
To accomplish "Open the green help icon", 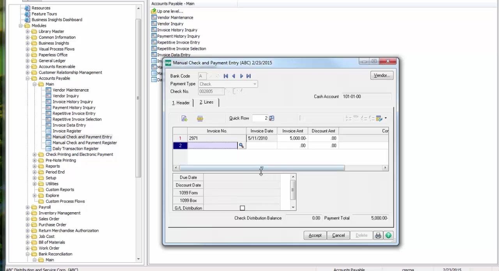I will coord(388,235).
